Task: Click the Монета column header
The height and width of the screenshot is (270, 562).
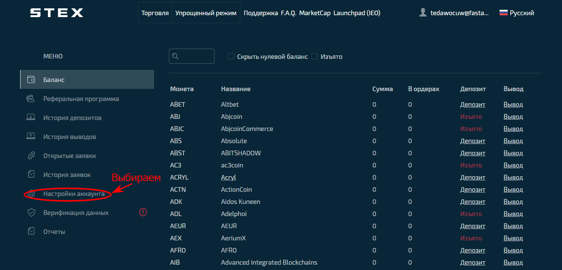Action: point(182,89)
